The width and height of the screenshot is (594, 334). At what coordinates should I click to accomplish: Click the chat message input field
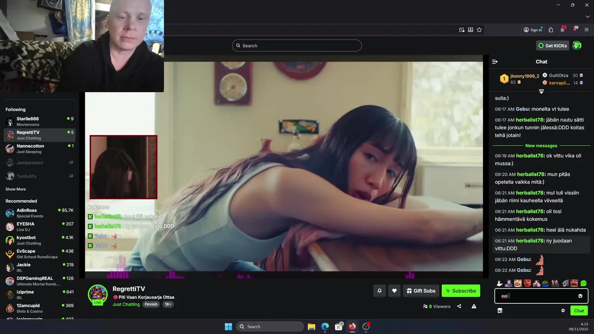tap(541, 296)
